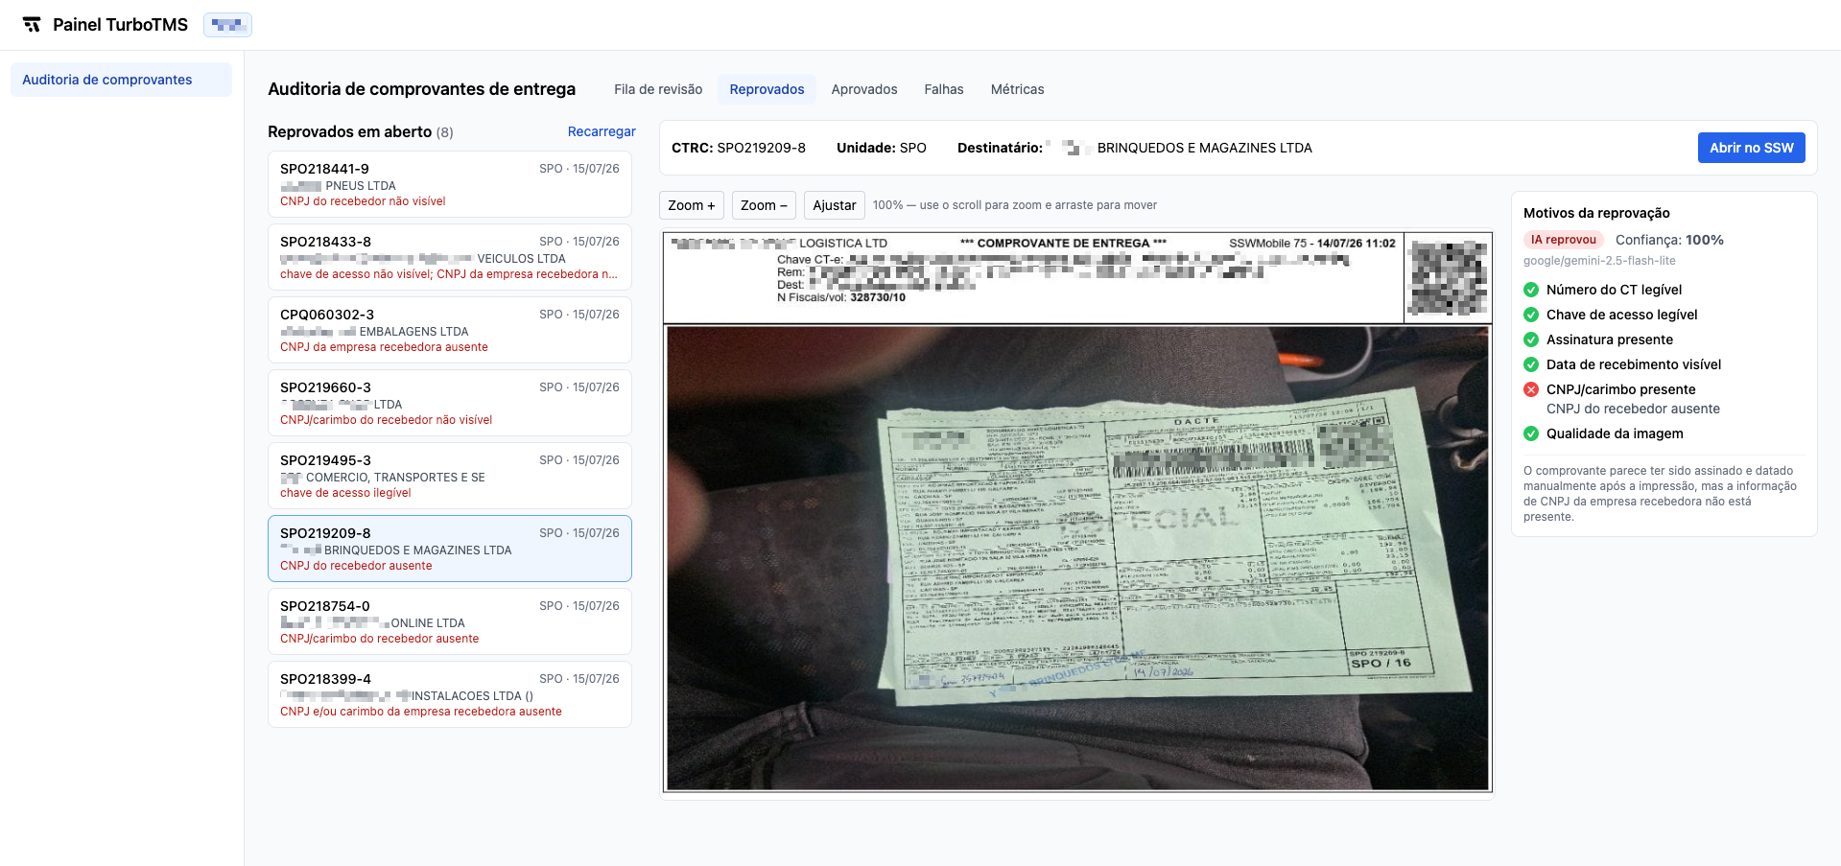Click green check icon for Data de recebimento visível
Viewport: 1841px width, 866px height.
[1531, 364]
